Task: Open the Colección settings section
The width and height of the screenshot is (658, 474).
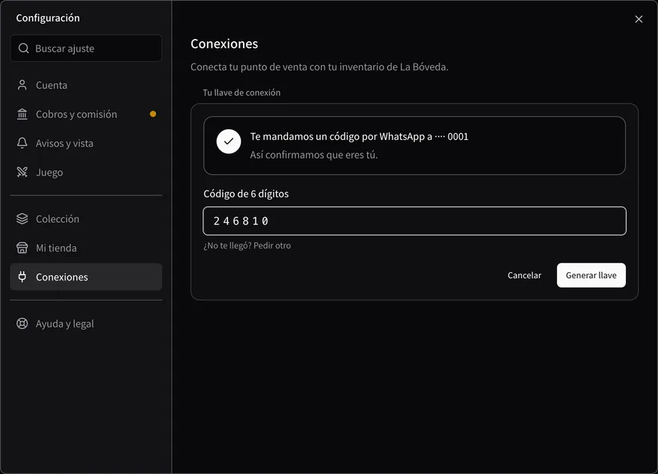Action: tap(86, 219)
